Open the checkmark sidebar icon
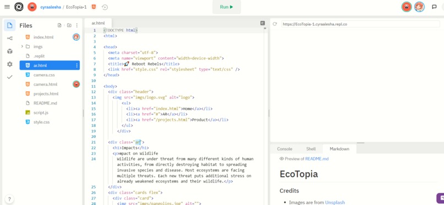Viewport: 444px width, 205px height. (9, 77)
